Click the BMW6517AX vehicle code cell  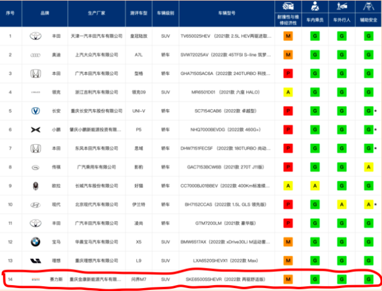coord(226,242)
